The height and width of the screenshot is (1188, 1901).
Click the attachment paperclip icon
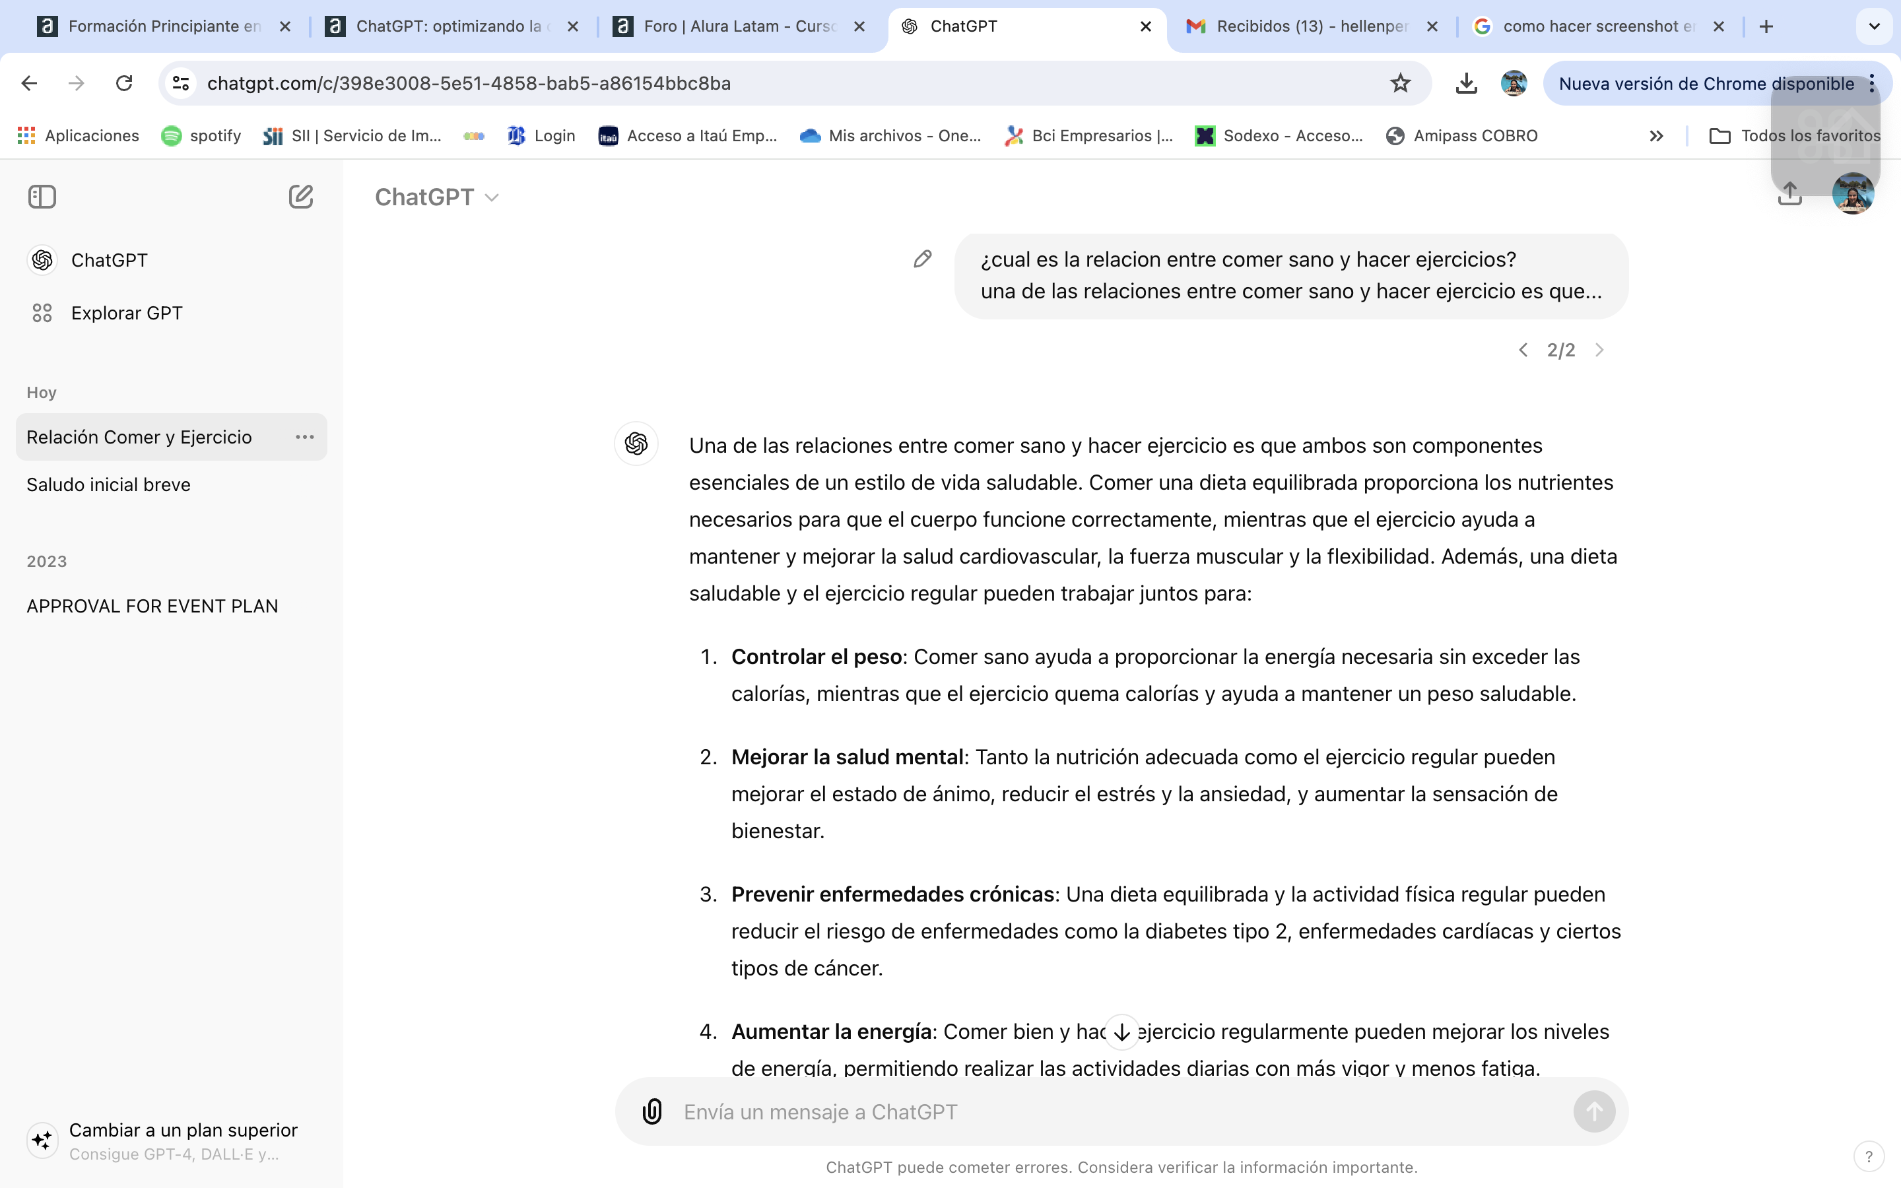pos(654,1111)
